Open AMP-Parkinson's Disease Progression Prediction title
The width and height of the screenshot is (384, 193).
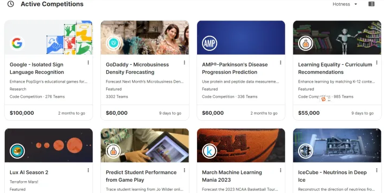(235, 68)
